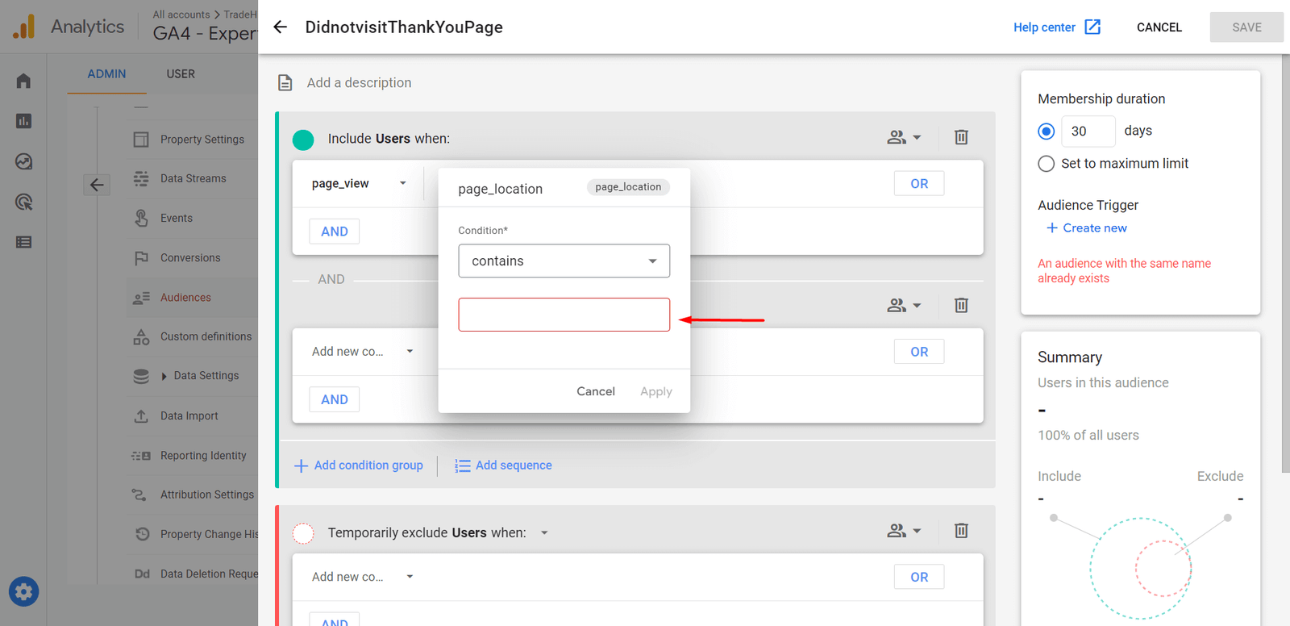Click the Google Analytics logo icon

pyautogui.click(x=23, y=27)
